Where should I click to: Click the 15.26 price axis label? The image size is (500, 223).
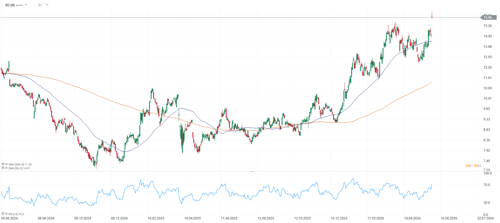pos(488,26)
